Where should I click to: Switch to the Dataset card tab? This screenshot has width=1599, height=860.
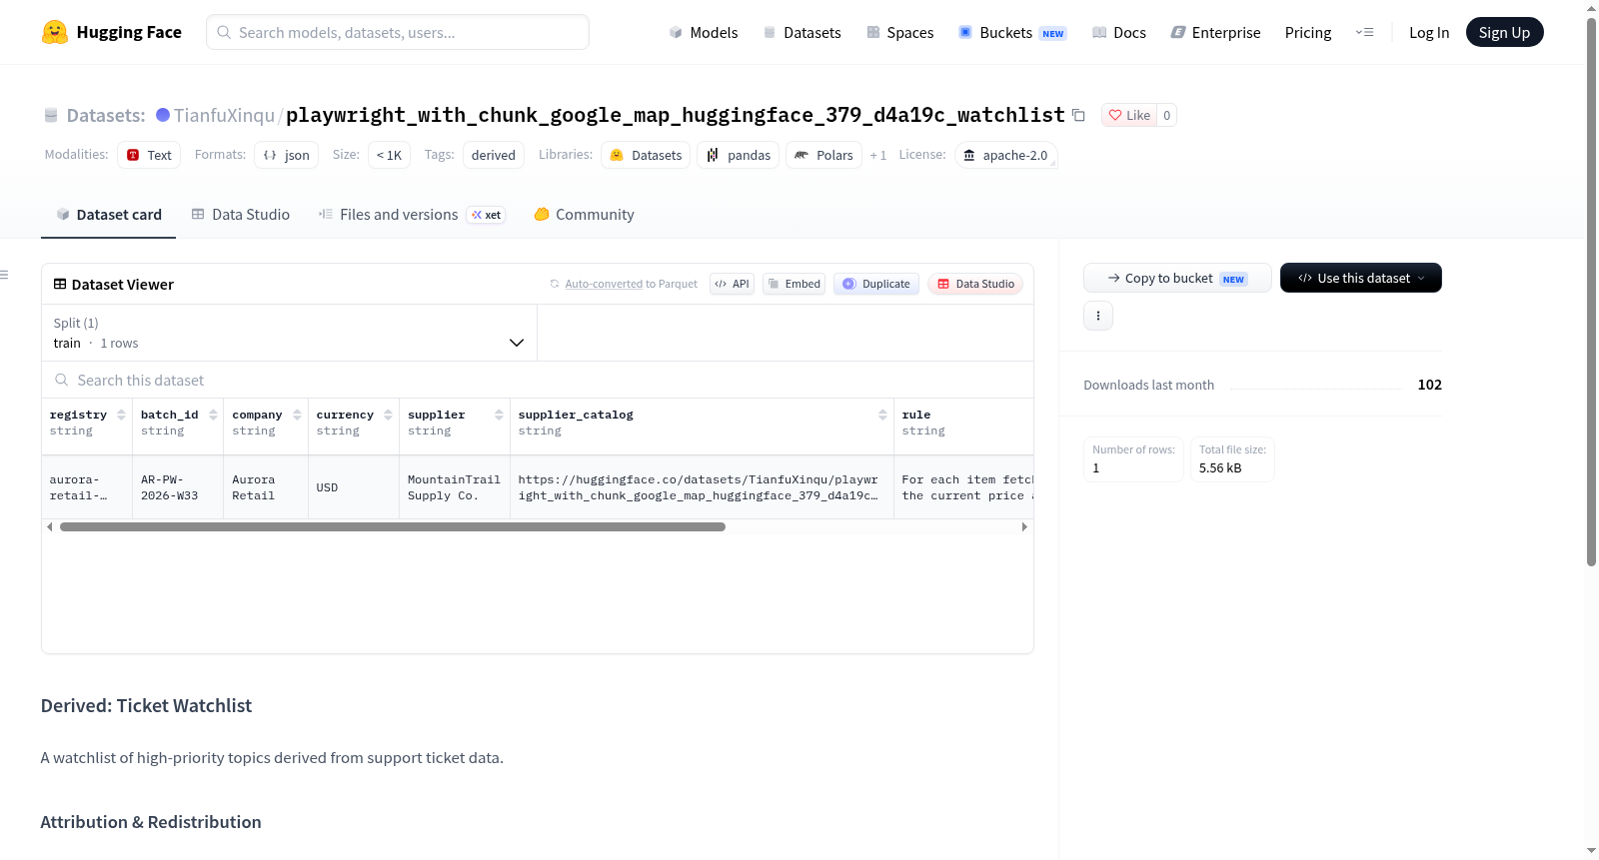[x=109, y=214]
